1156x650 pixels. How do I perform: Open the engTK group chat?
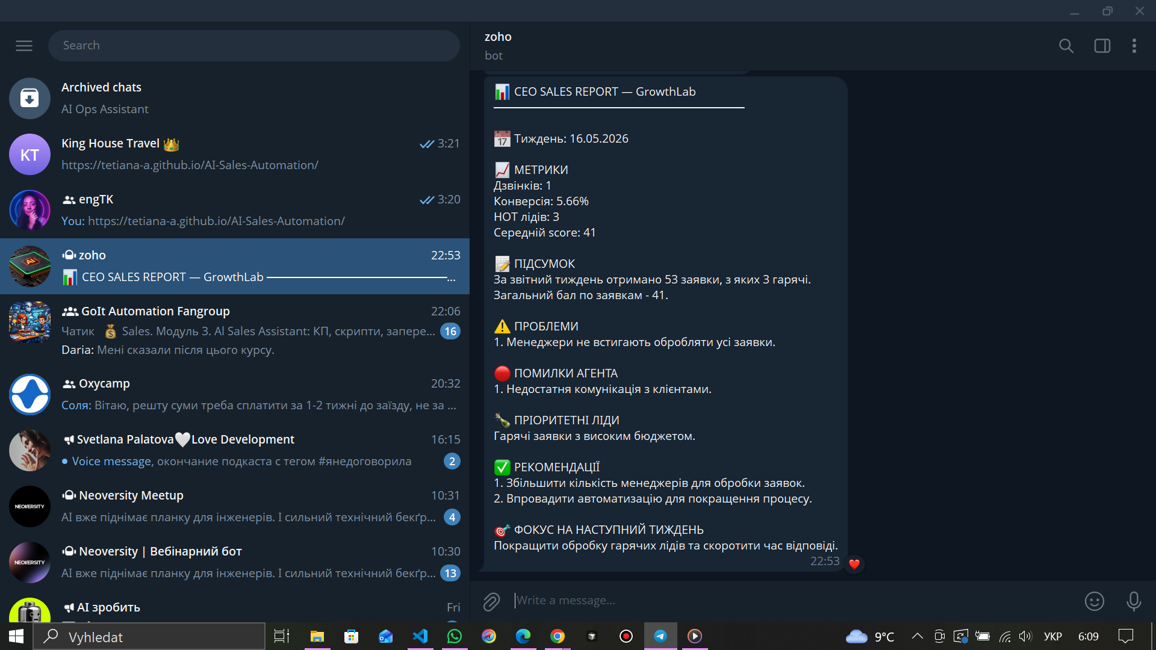pyautogui.click(x=235, y=210)
